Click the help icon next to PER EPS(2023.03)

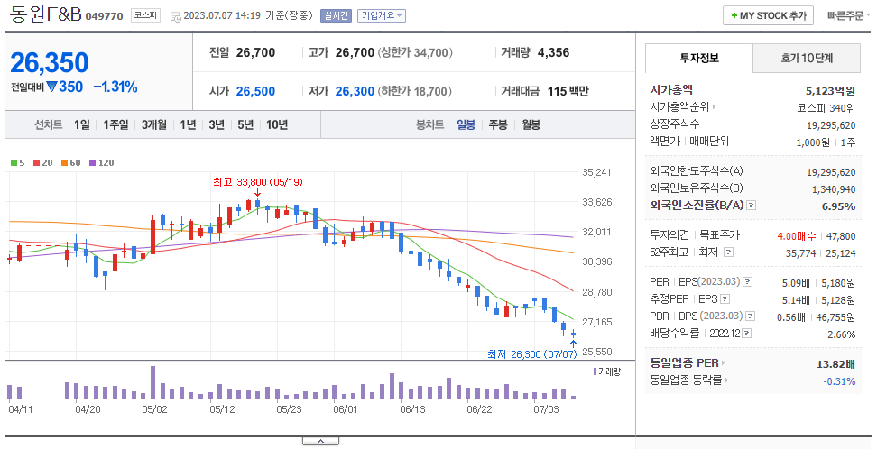coord(748,282)
